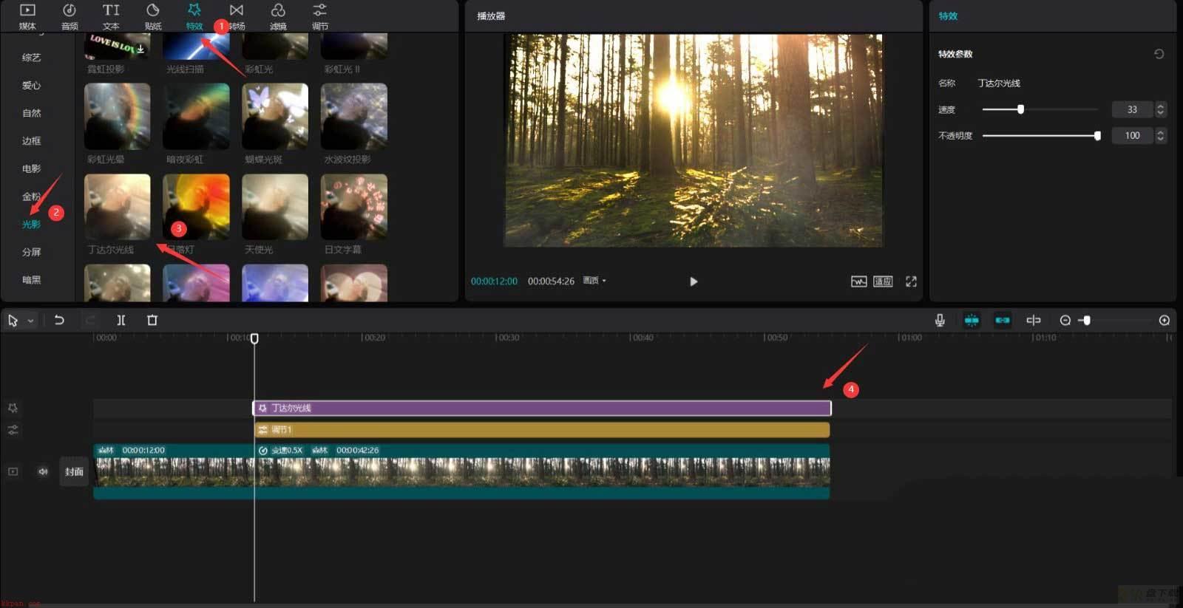Enter fullscreen preview
Image resolution: width=1183 pixels, height=608 pixels.
click(911, 281)
